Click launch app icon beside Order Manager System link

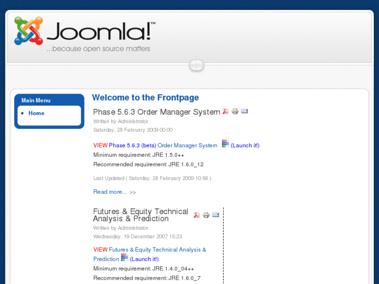[225, 144]
